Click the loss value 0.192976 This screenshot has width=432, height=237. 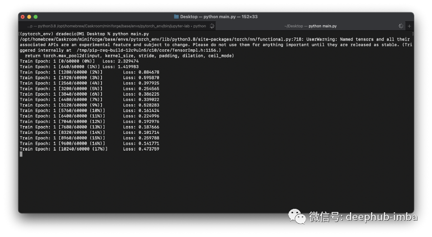click(149, 121)
